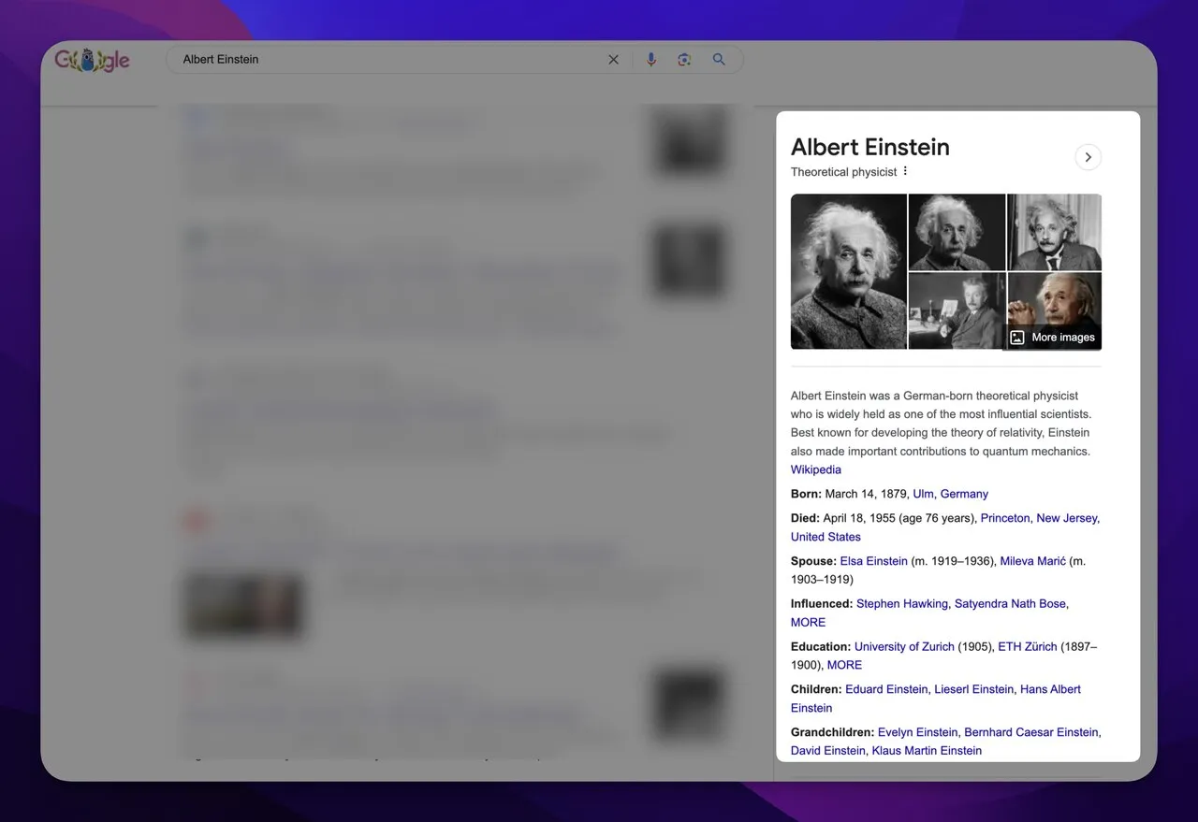The image size is (1198, 822).
Task: Open the Satyendra Nath Bose link
Action: (x=1010, y=604)
